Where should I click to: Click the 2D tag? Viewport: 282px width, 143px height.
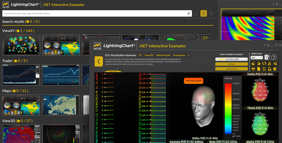tap(140, 55)
